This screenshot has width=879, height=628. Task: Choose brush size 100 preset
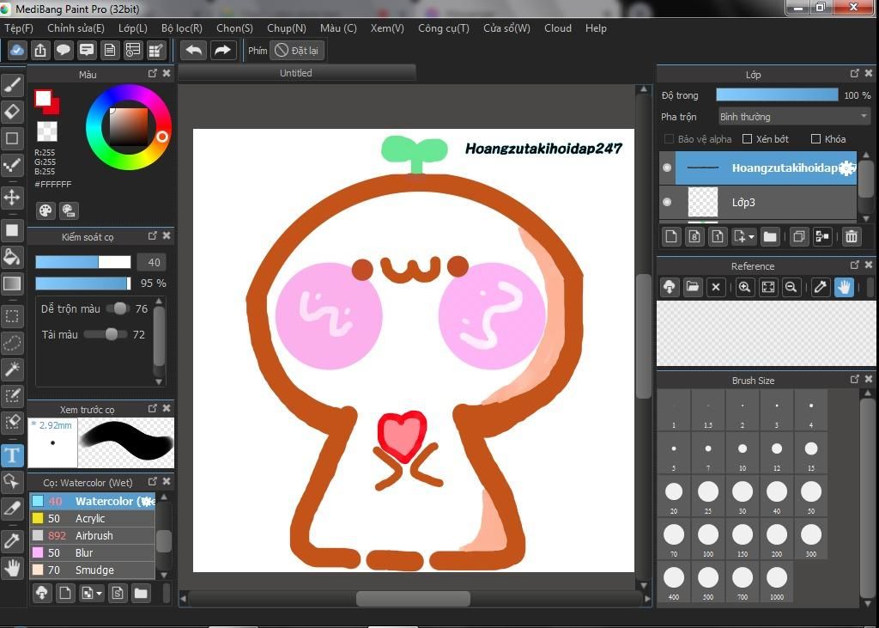pos(708,540)
